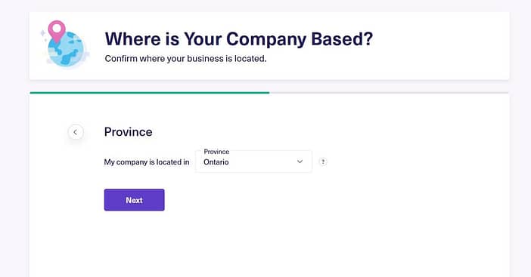Click the grey unfilled part of the progress bar
Screen dimensions: 531x277
pos(389,93)
